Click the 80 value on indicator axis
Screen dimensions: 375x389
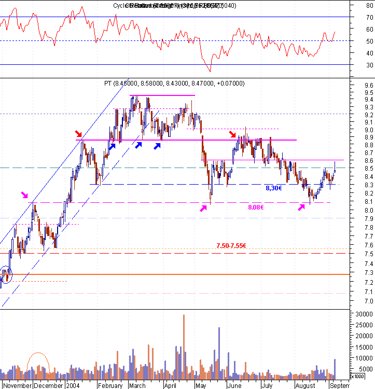(369, 6)
